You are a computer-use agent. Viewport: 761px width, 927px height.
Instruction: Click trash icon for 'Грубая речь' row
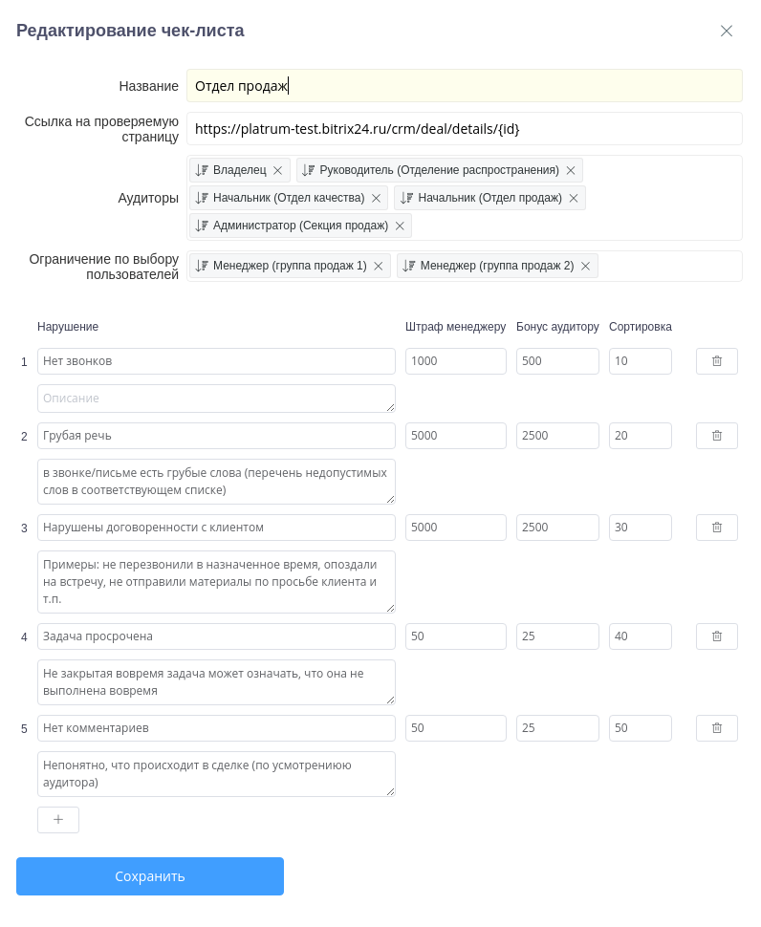click(x=716, y=436)
